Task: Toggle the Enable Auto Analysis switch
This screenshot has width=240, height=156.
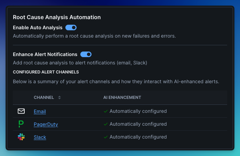Action: pyautogui.click(x=71, y=28)
